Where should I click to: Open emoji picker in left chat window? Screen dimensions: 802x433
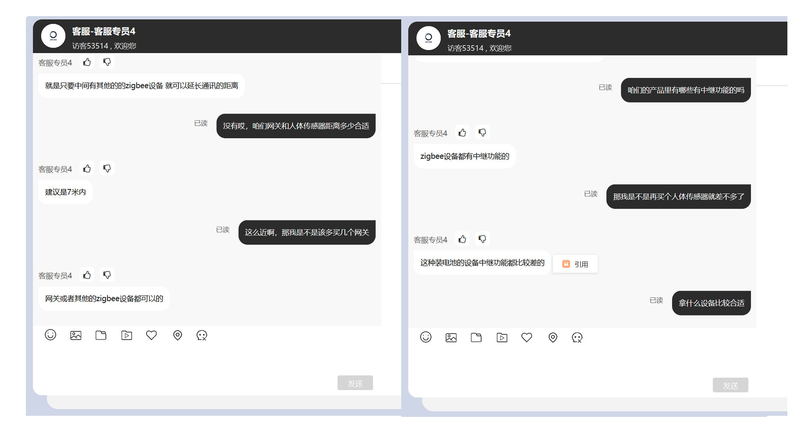click(x=50, y=335)
